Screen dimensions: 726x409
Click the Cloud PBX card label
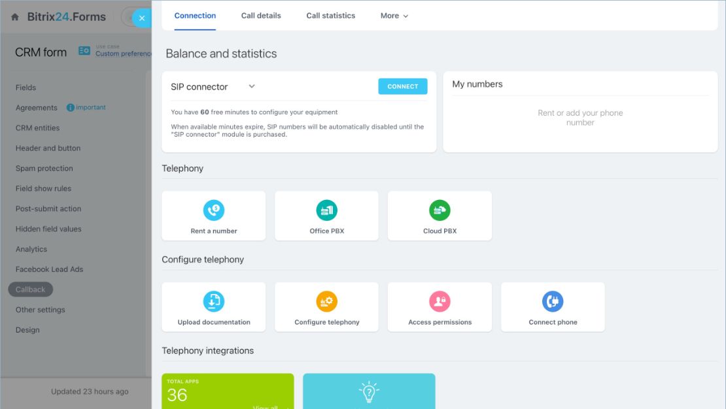point(440,231)
